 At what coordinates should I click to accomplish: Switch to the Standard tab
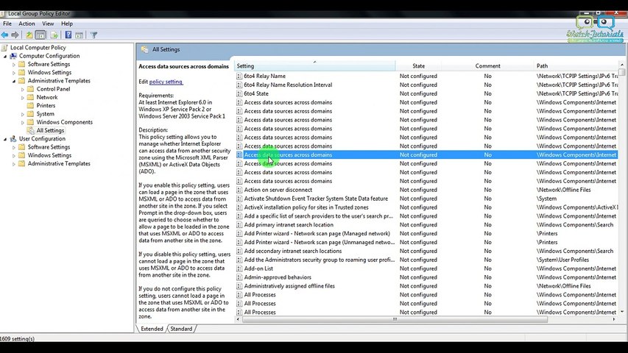[181, 329]
